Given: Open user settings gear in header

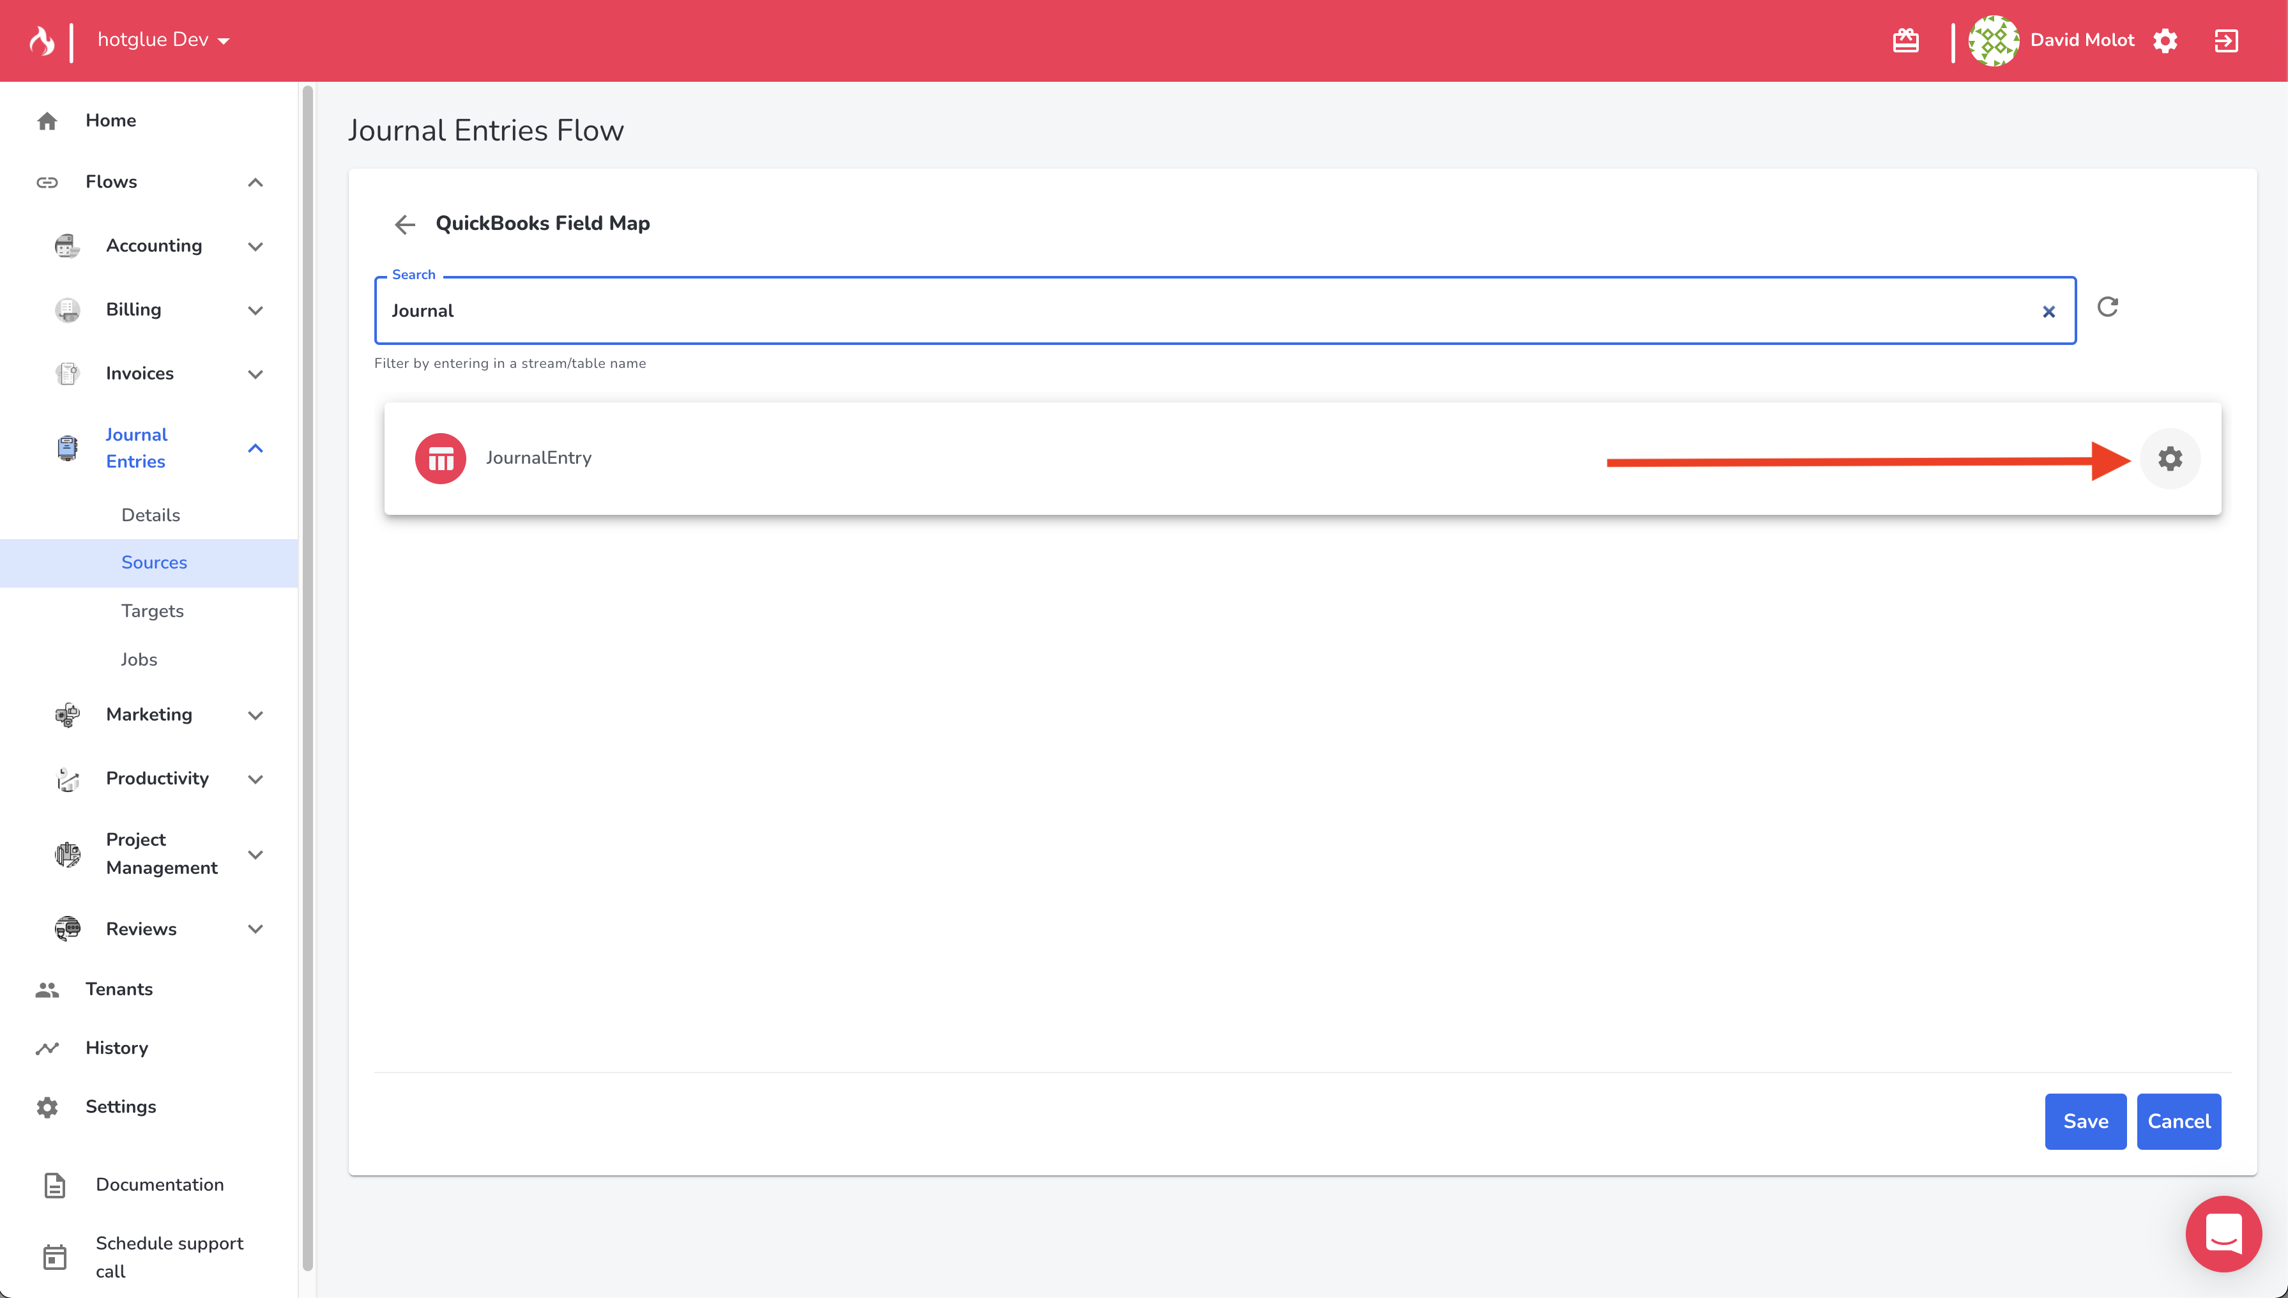Looking at the screenshot, I should click(x=2165, y=40).
